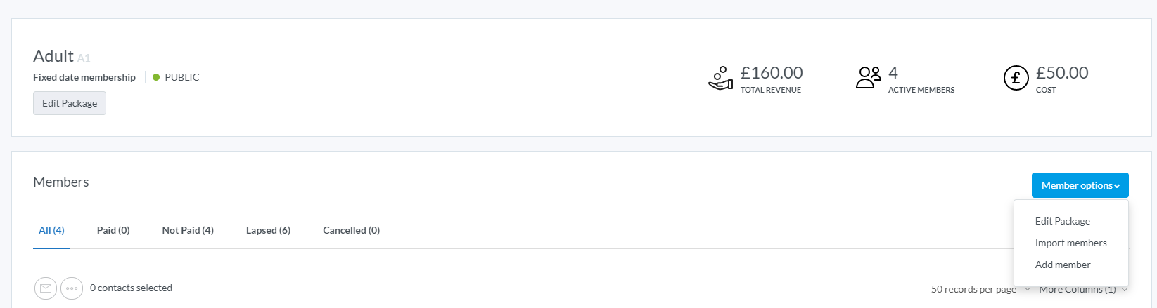The image size is (1157, 308).
Task: Expand the 50 records per page dropdown
Action: [980, 289]
